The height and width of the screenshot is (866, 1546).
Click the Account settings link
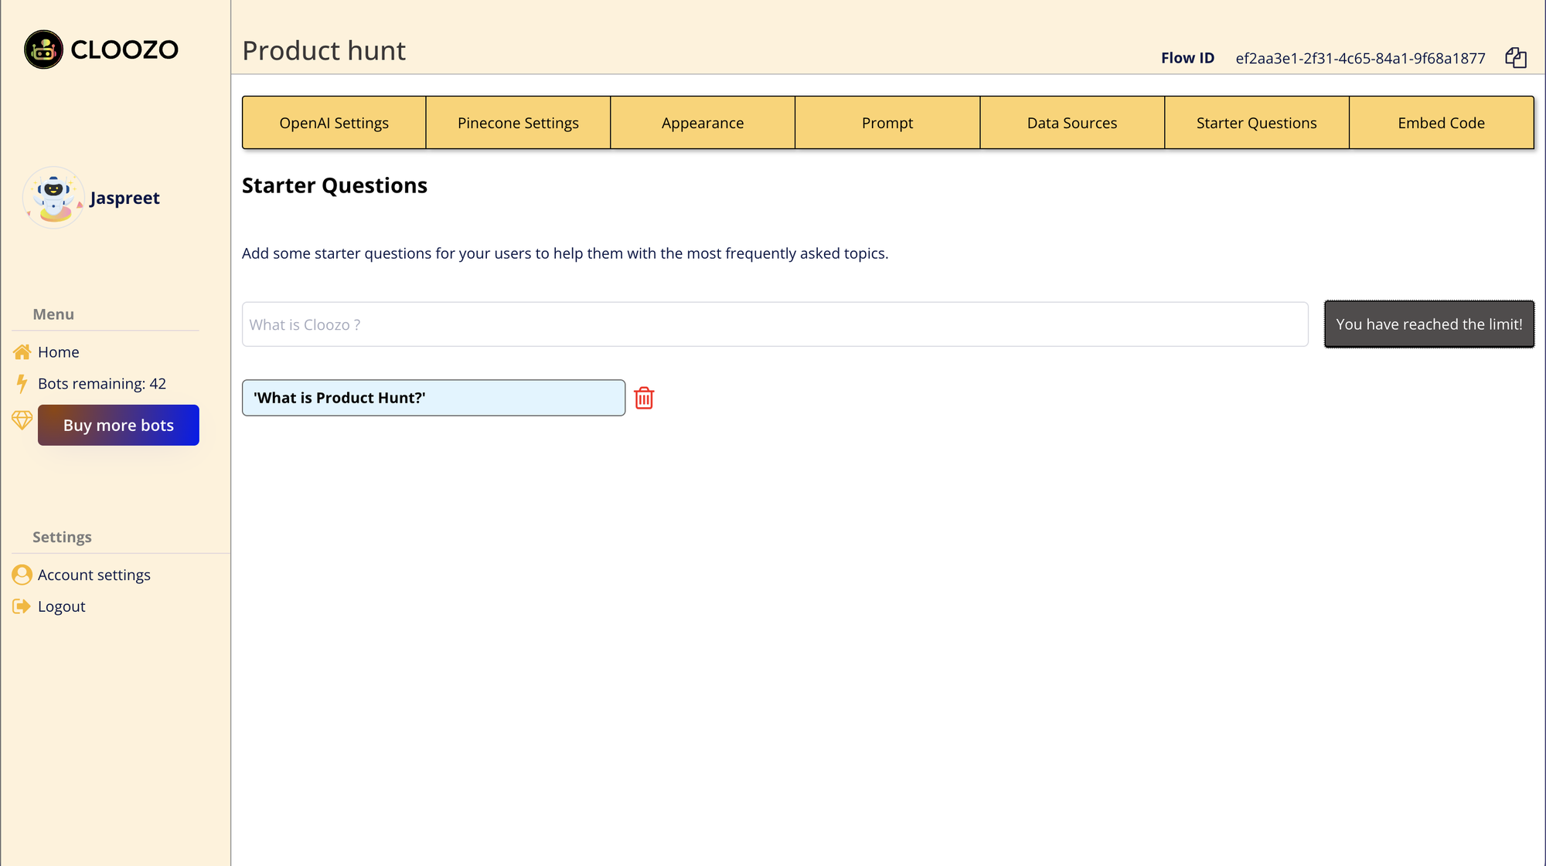(94, 574)
